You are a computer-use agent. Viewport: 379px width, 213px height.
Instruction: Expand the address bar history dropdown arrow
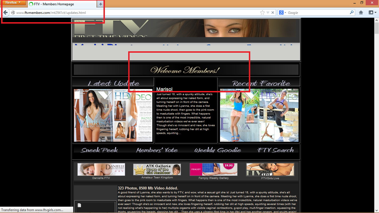[x=268, y=12]
